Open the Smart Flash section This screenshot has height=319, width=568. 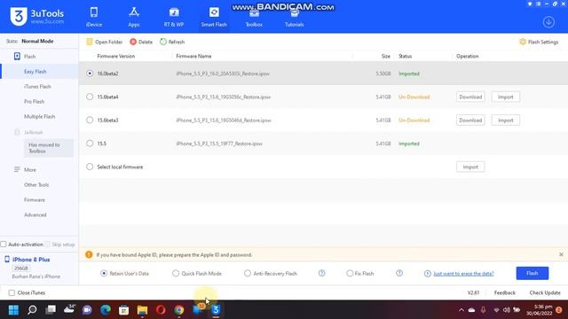click(214, 17)
